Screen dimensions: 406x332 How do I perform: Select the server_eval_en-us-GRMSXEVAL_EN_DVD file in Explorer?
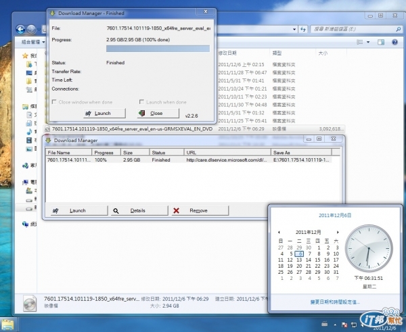pyautogui.click(x=194, y=129)
